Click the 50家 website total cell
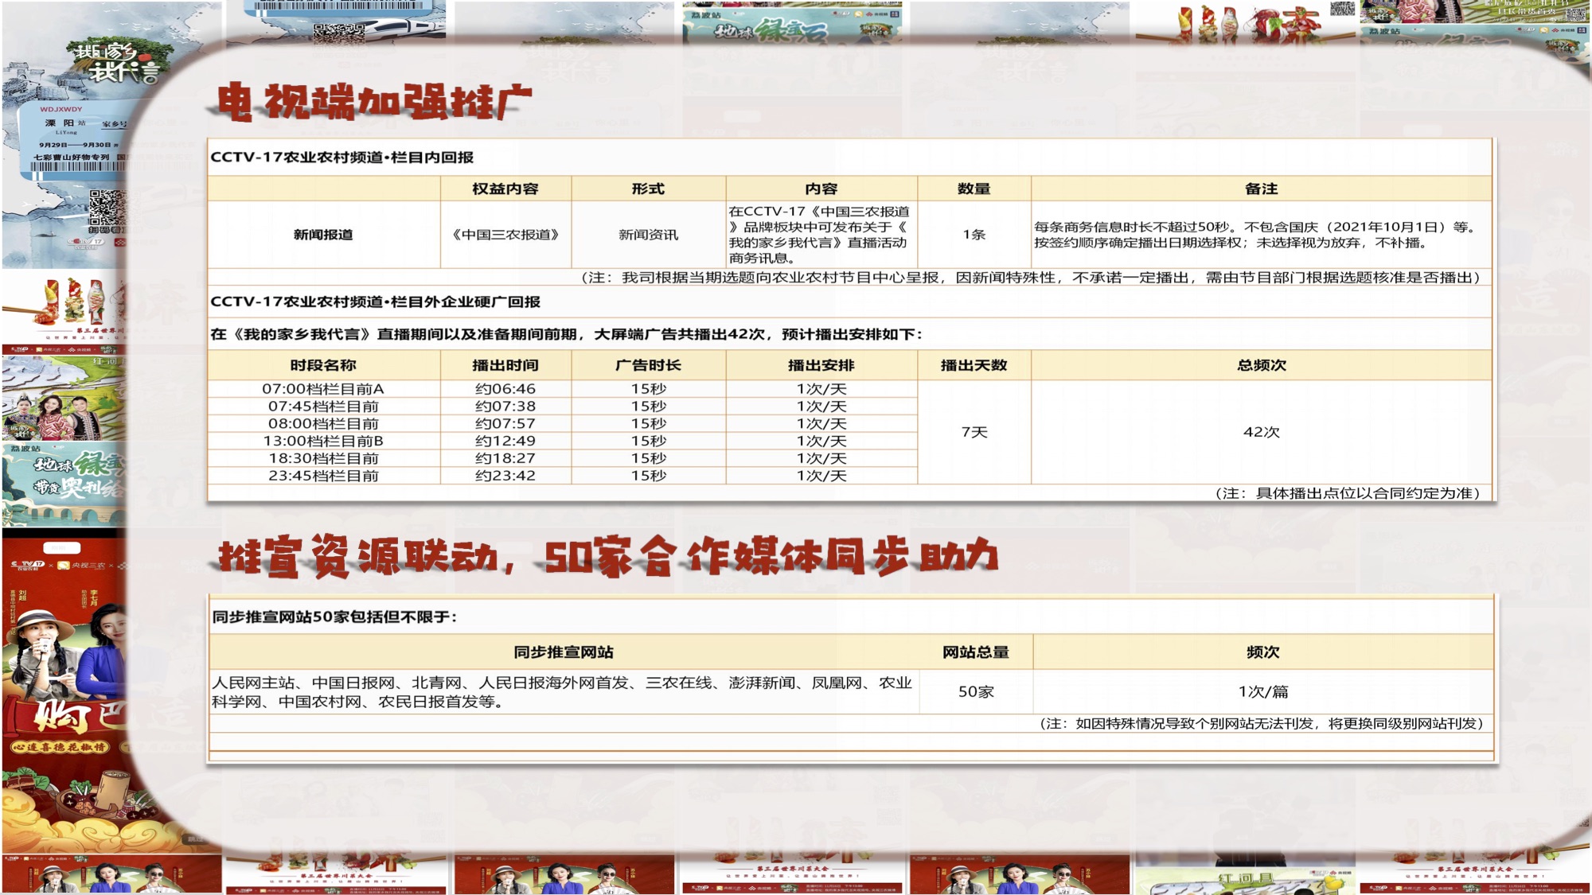Viewport: 1592px width, 895px height. pyautogui.click(x=976, y=692)
